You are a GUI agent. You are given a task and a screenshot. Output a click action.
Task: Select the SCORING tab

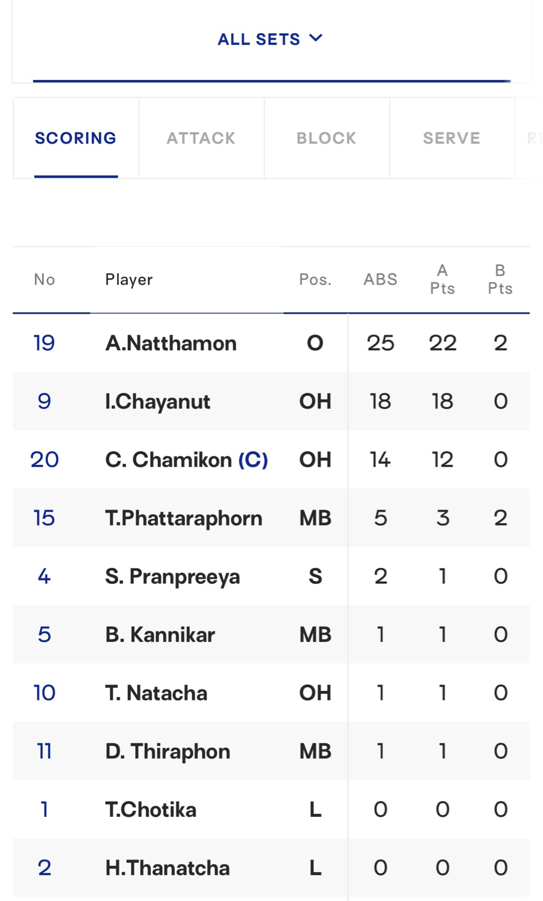click(76, 138)
